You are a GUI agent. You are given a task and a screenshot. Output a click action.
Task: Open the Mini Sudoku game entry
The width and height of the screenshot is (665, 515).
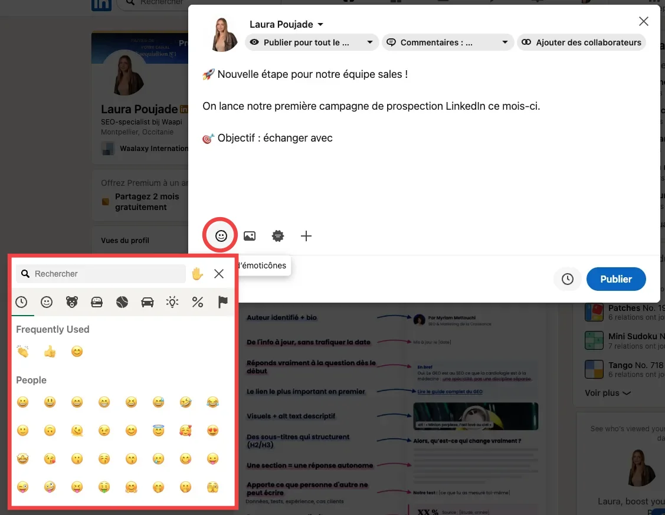pyautogui.click(x=624, y=341)
